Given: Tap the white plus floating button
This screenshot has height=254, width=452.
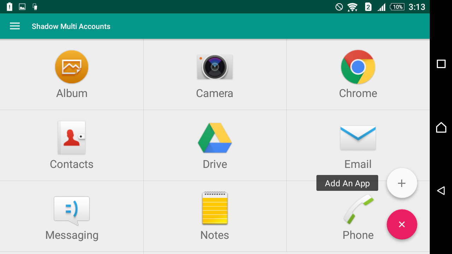Looking at the screenshot, I should click(402, 183).
